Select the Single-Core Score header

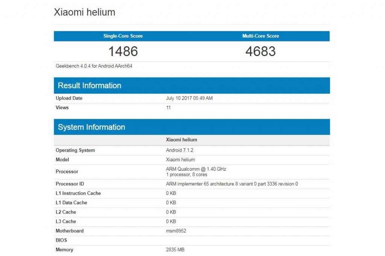[123, 36]
